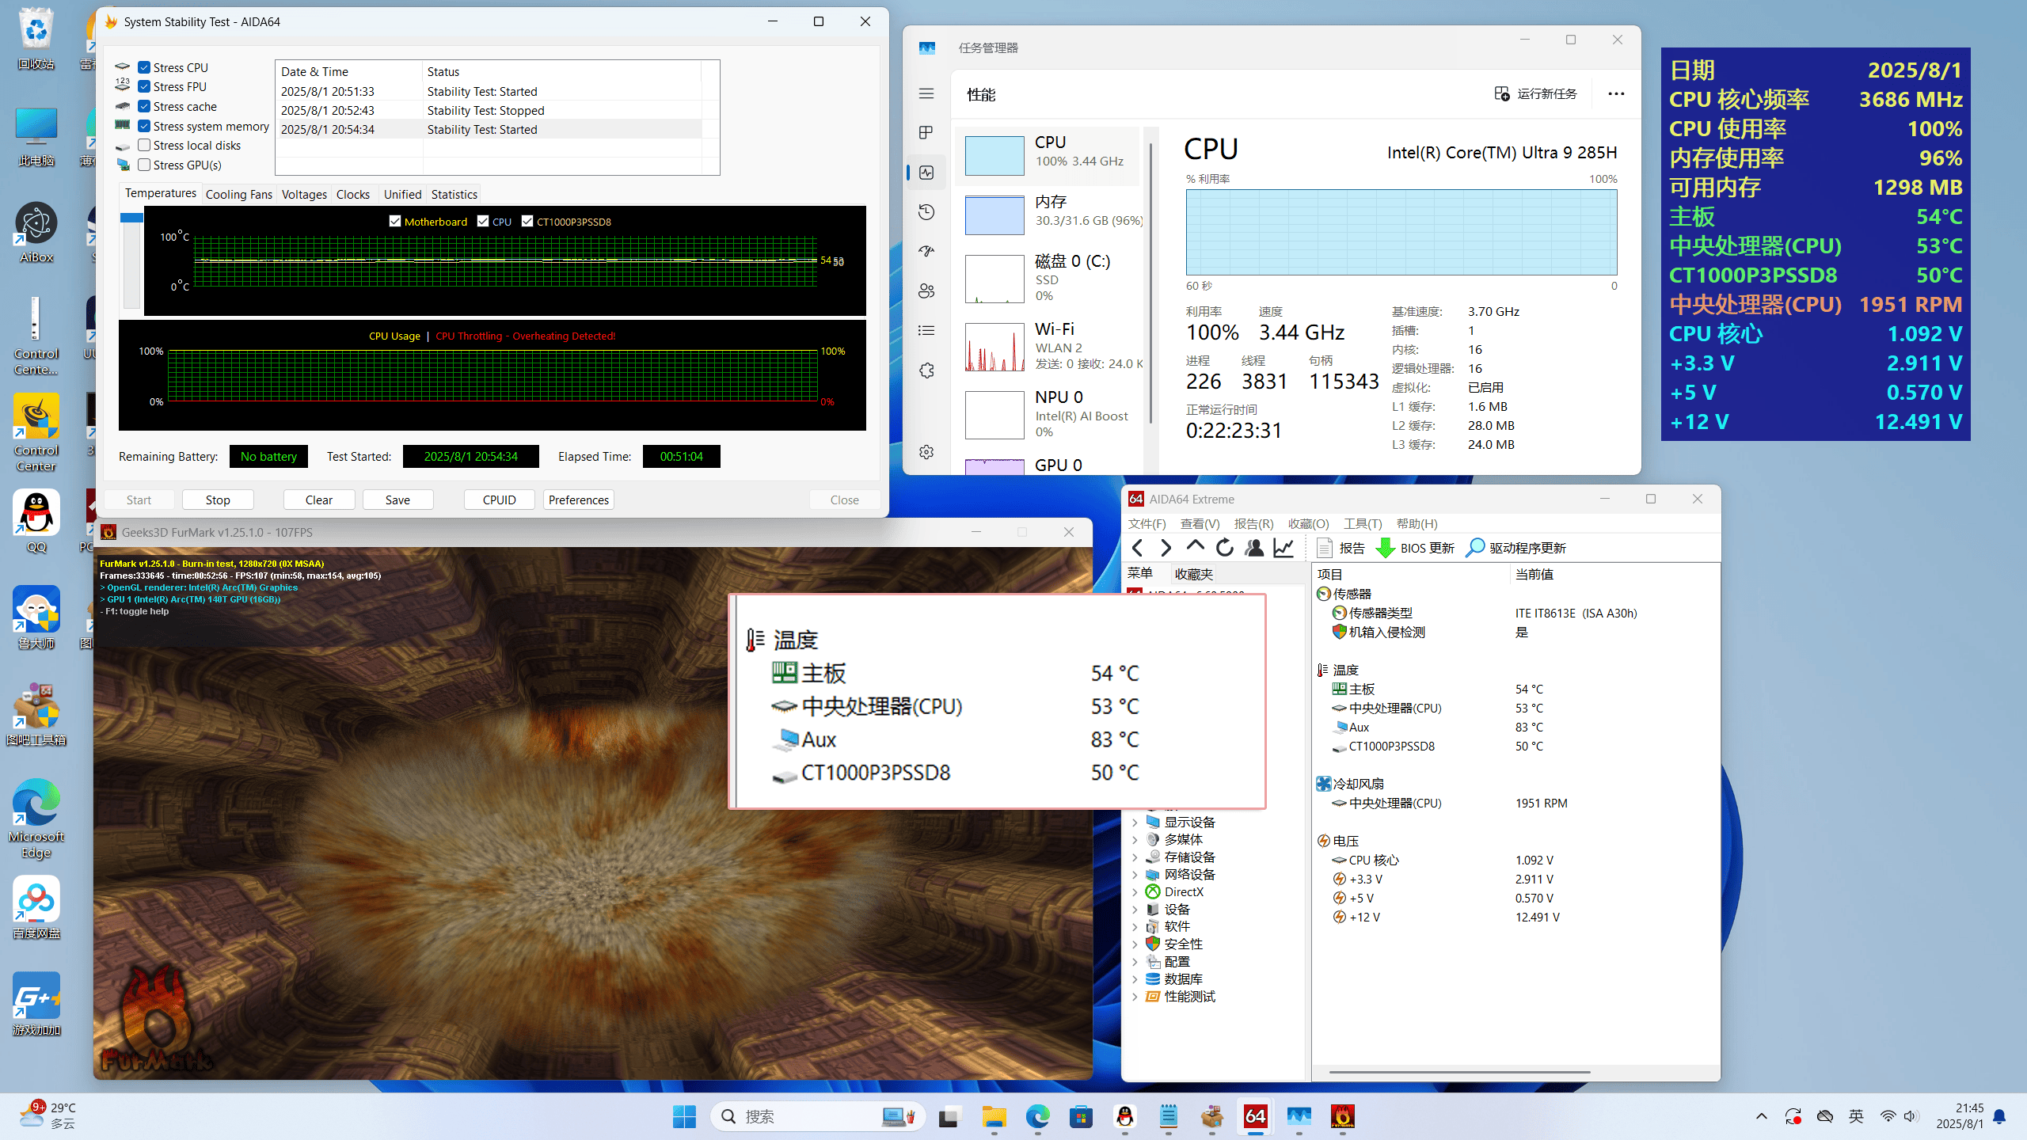The image size is (2027, 1140).
Task: Click 运行新任务 in Task Manager
Action: coord(1535,94)
